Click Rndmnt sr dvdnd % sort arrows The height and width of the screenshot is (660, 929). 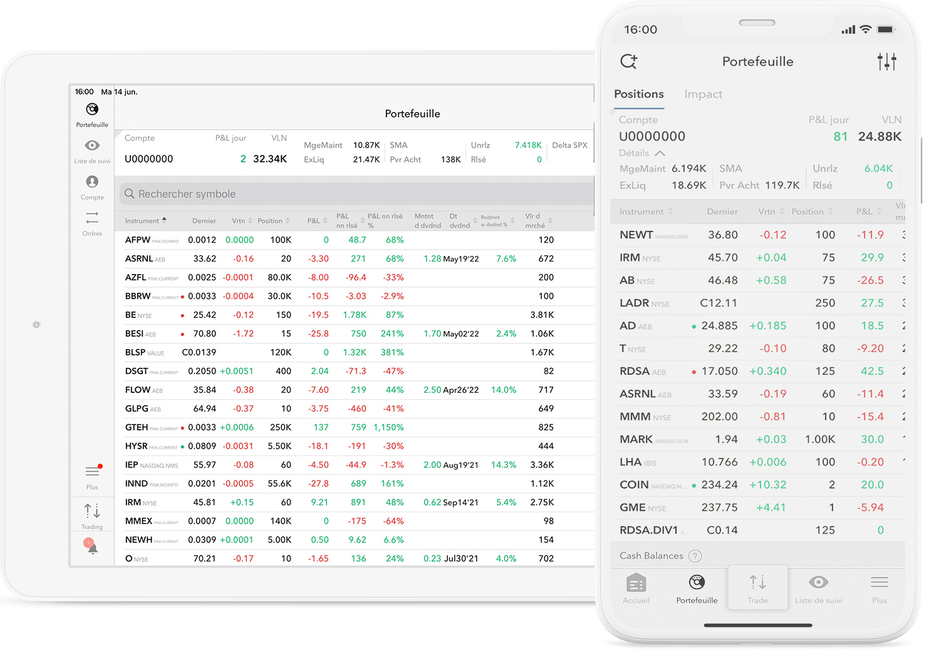pos(514,221)
